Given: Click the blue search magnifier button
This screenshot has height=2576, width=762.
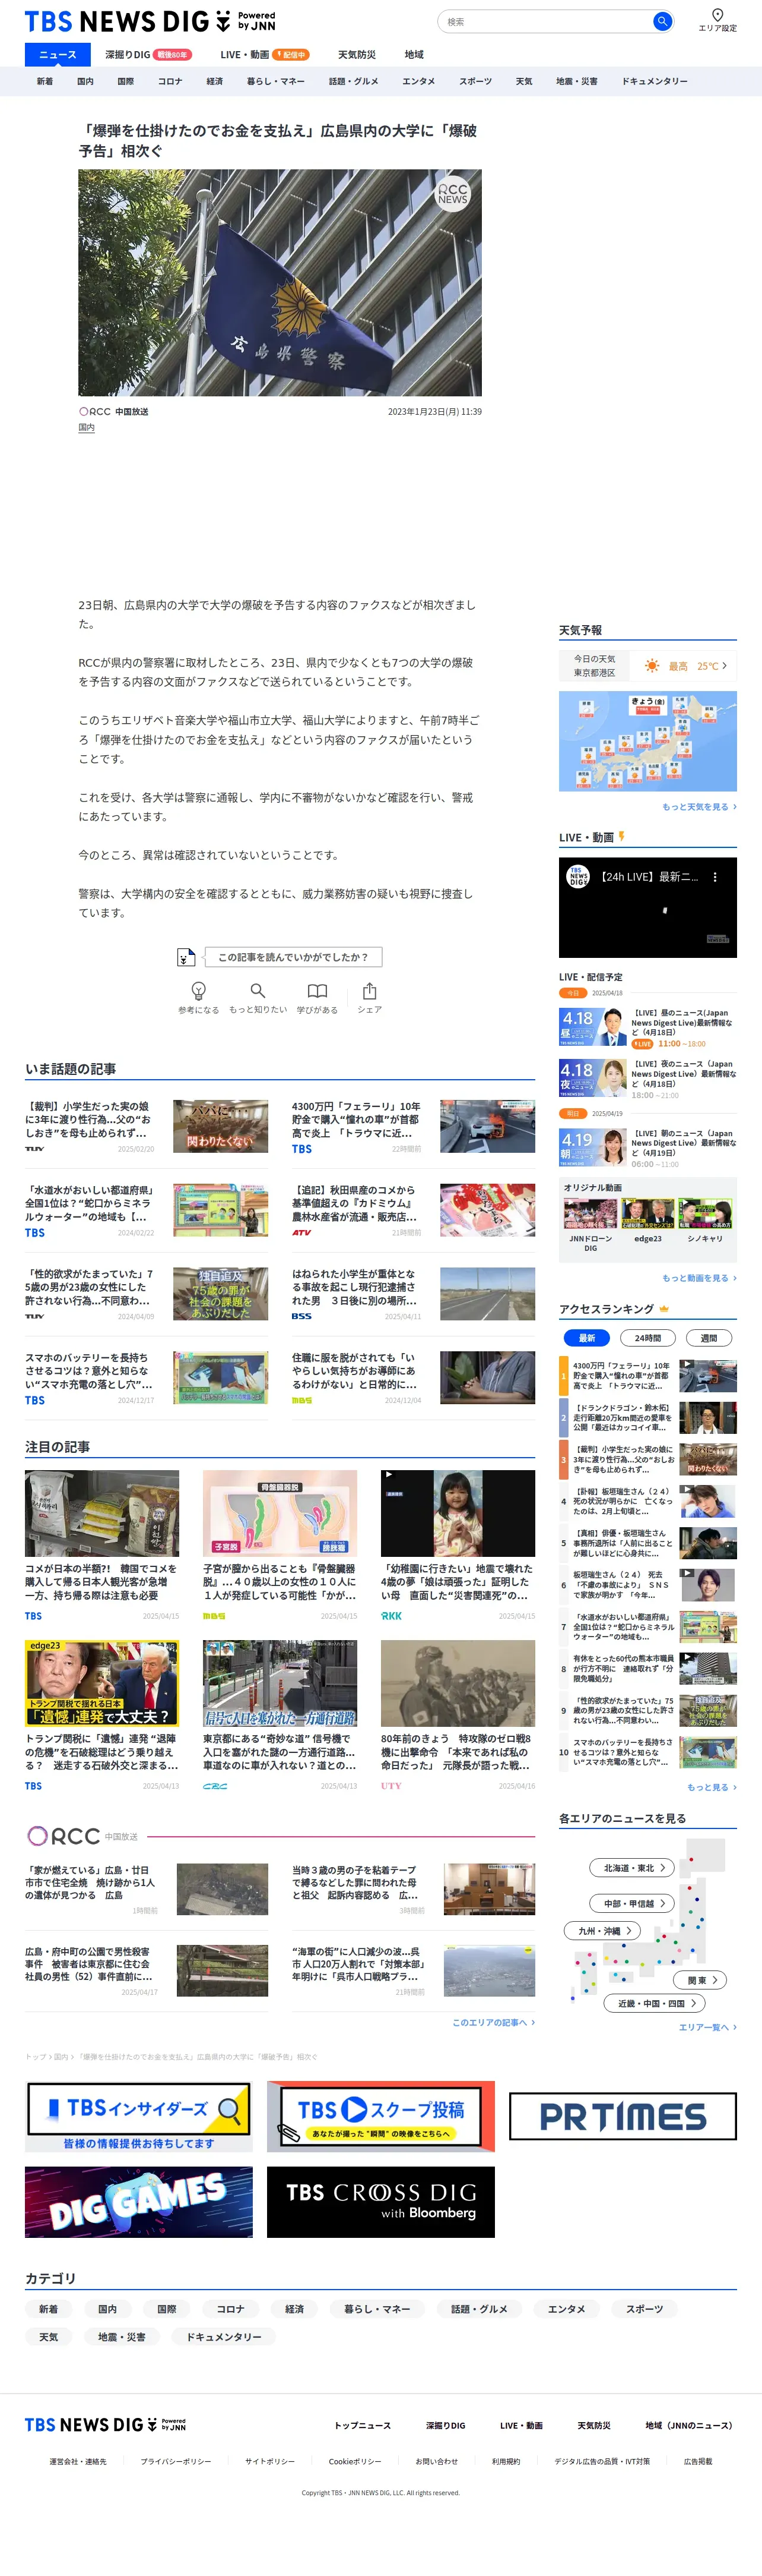Looking at the screenshot, I should (661, 21).
